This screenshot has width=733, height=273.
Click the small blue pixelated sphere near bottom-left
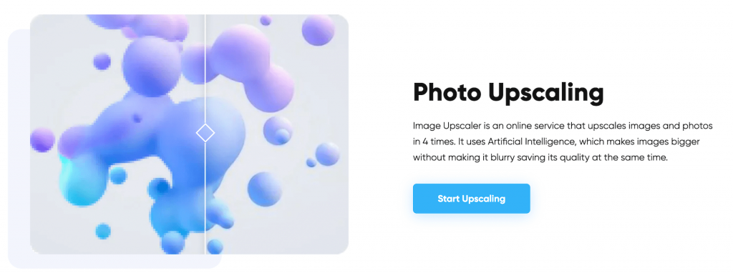pos(103,231)
